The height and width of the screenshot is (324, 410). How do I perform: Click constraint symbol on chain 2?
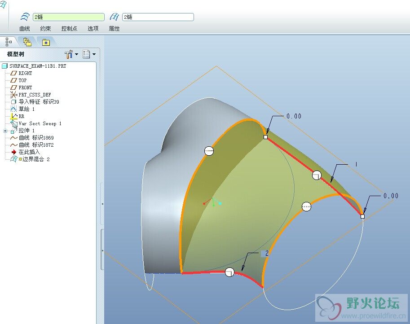click(x=229, y=272)
